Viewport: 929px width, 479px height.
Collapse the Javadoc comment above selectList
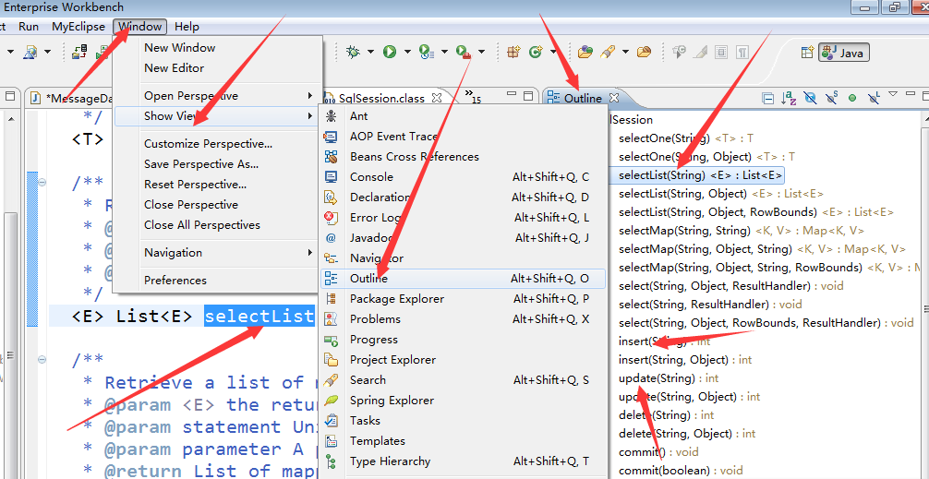(42, 182)
